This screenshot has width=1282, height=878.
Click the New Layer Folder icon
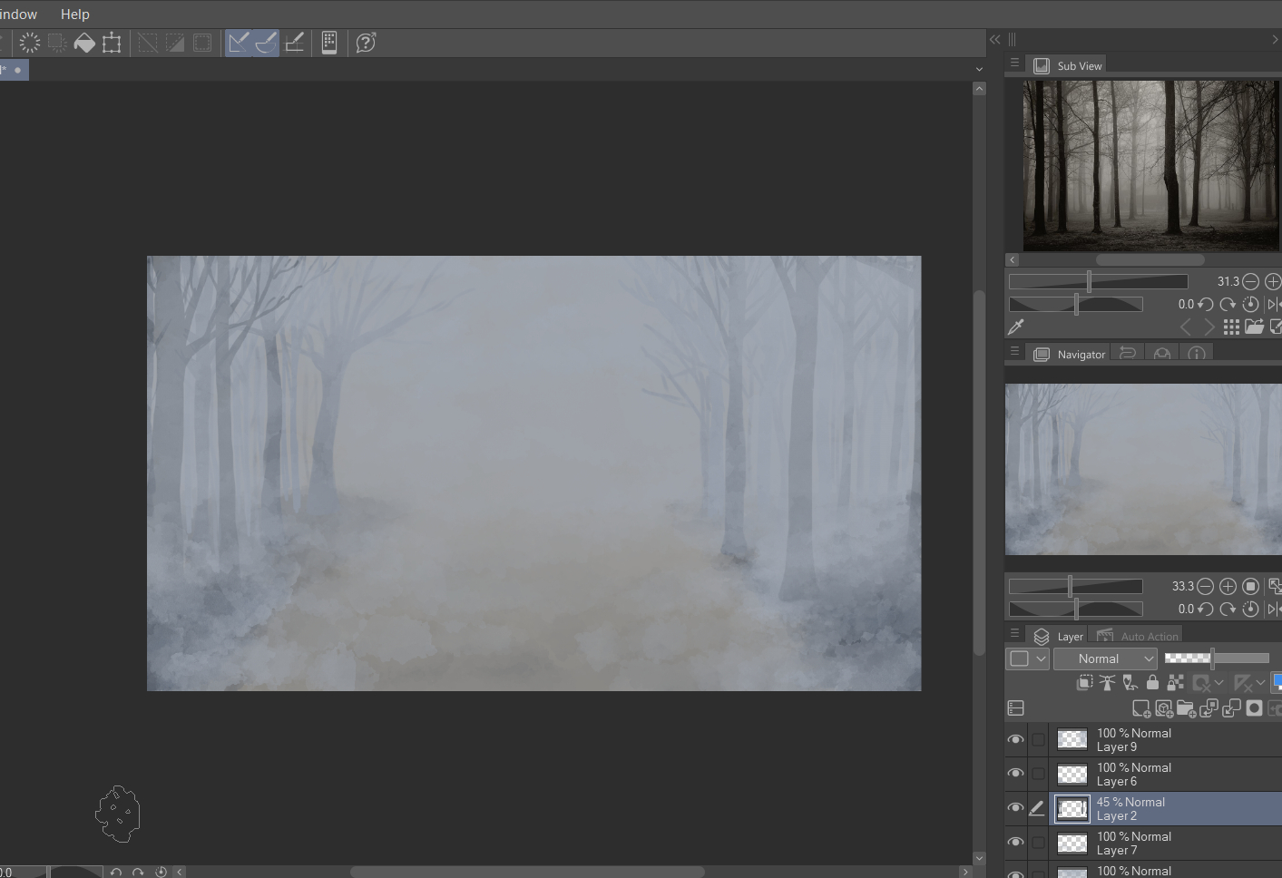pyautogui.click(x=1186, y=708)
